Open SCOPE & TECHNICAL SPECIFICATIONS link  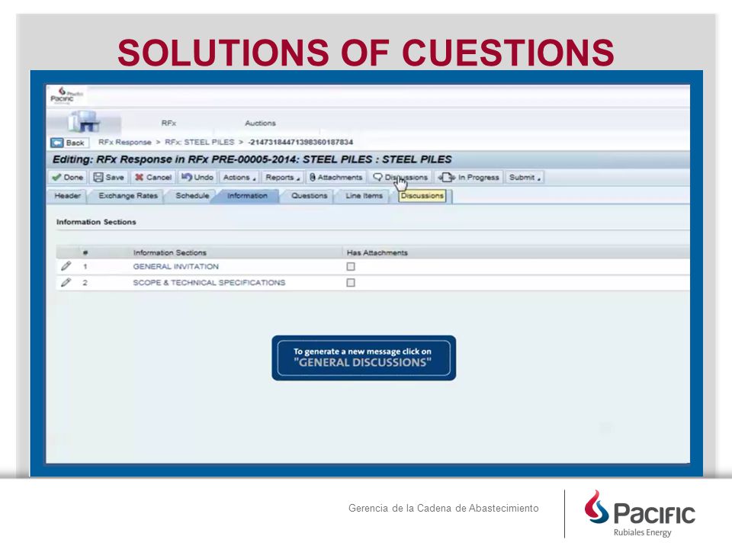209,282
